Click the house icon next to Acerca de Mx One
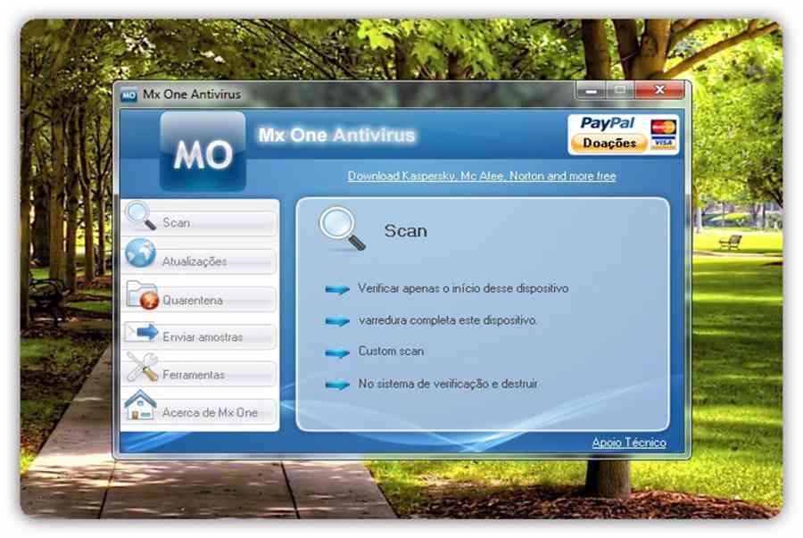The width and height of the screenshot is (803, 538). coord(140,405)
